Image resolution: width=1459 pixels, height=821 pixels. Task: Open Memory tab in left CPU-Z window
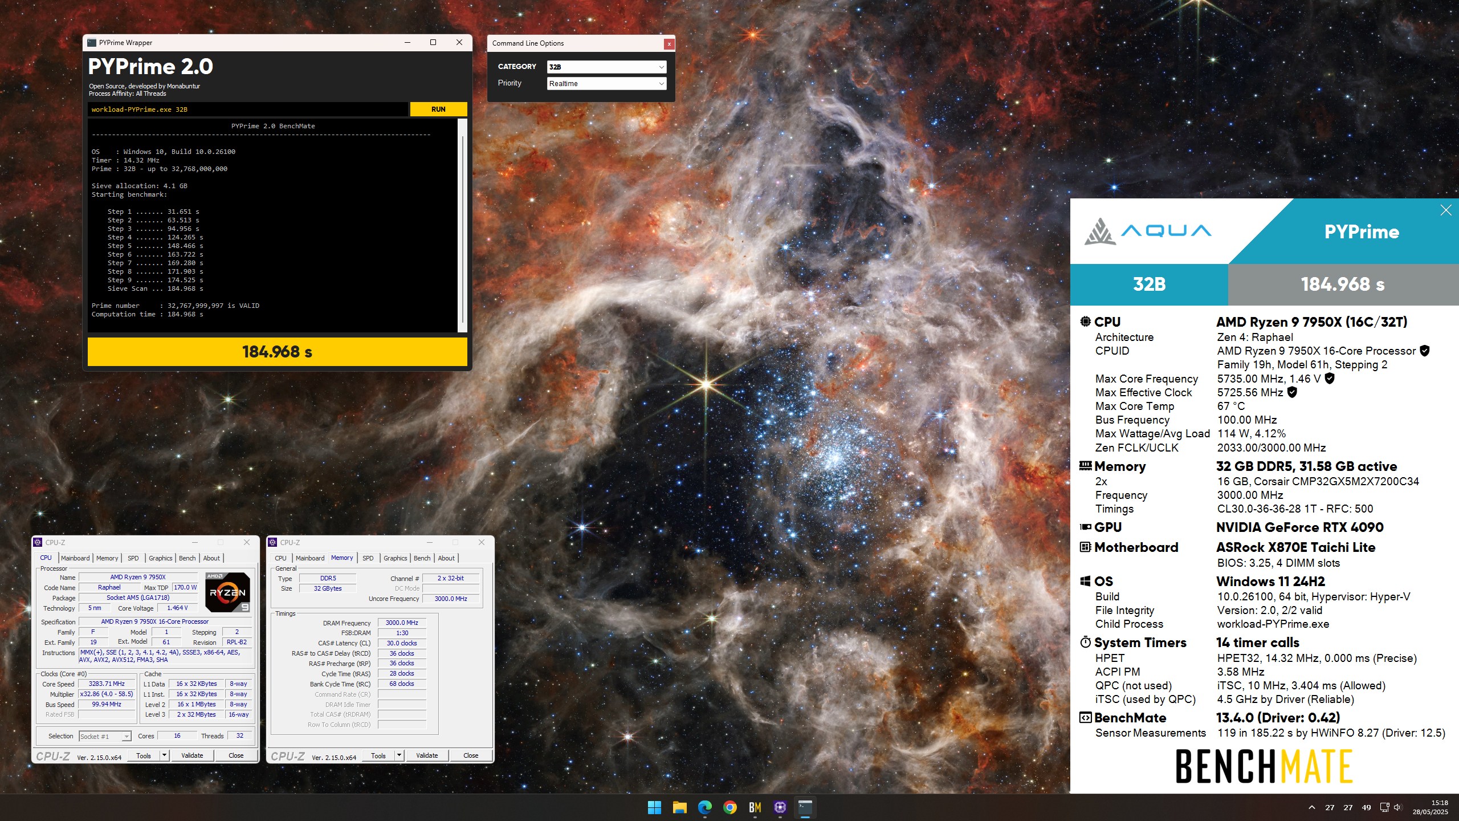click(x=107, y=558)
